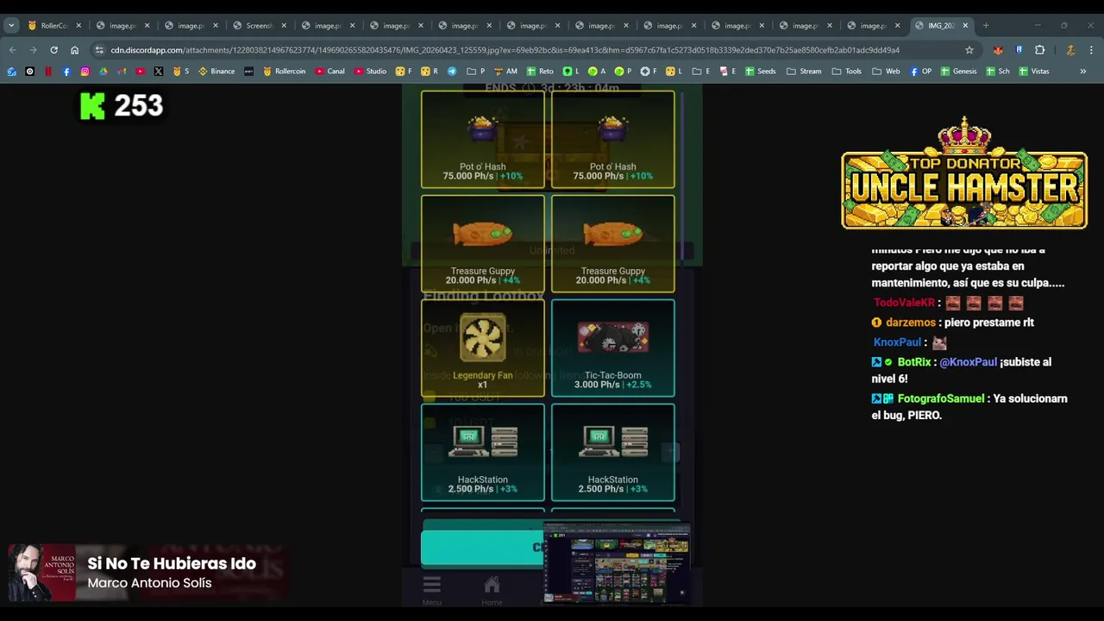Open the Sch sheet bookmark
Screen dimensions: 1104x621
[x=998, y=72]
